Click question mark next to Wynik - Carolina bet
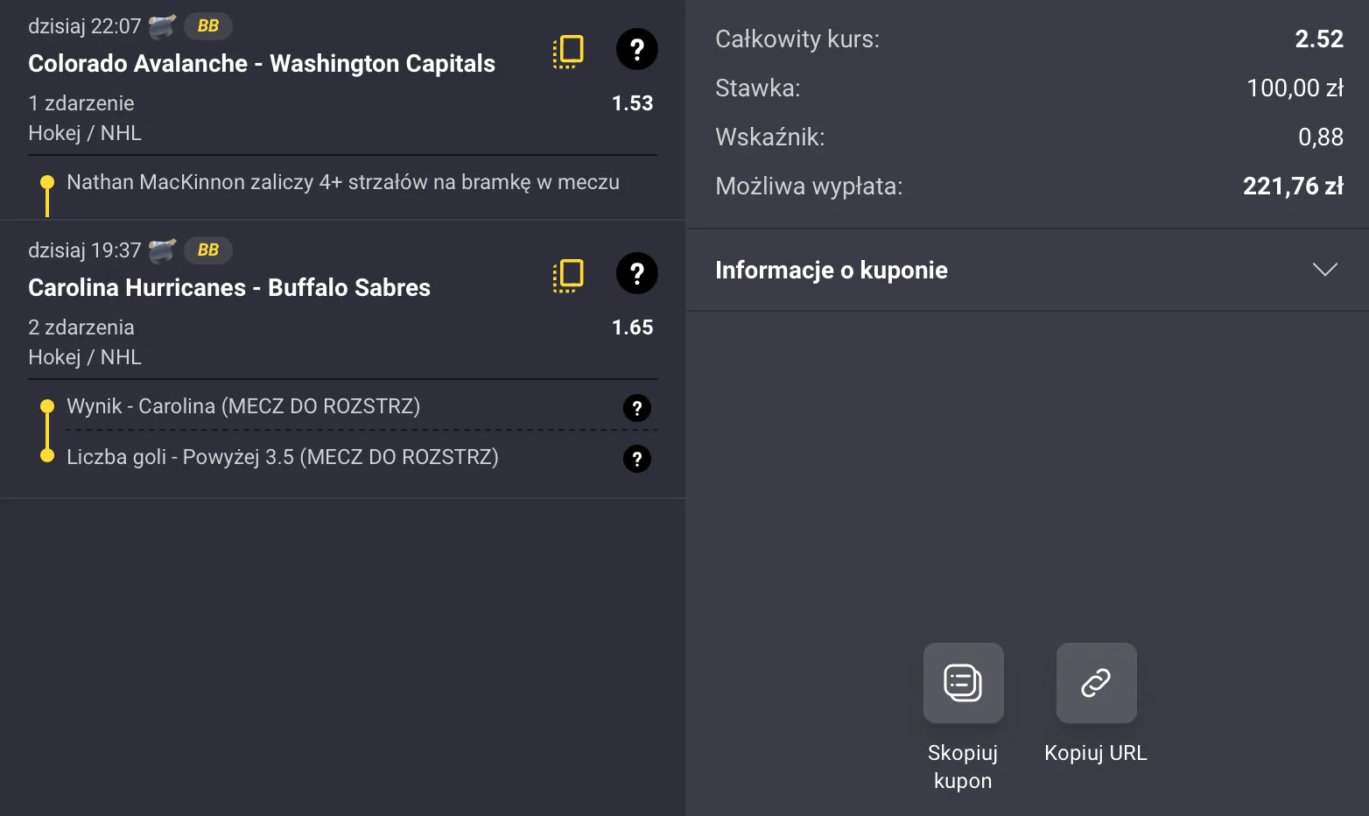The image size is (1369, 816). tap(636, 408)
